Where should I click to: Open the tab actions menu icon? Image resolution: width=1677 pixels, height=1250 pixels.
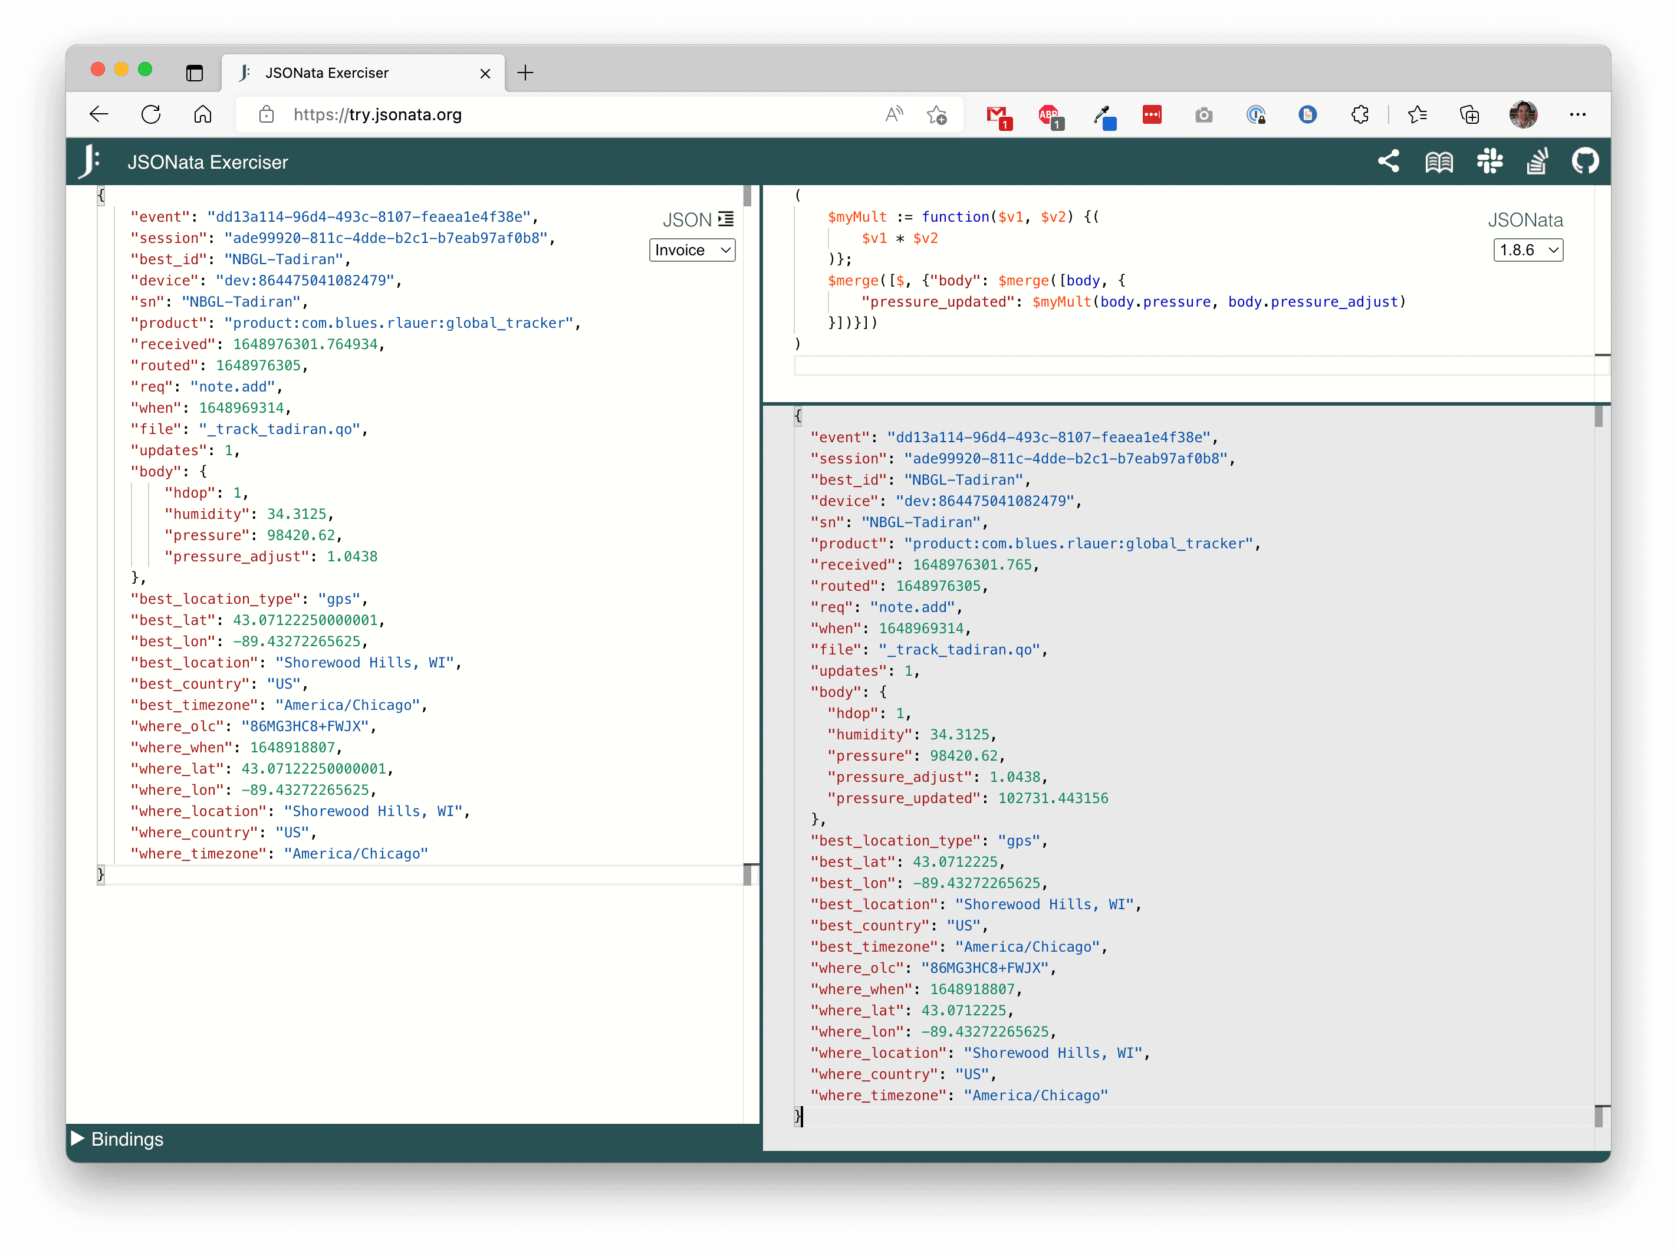pyautogui.click(x=195, y=73)
